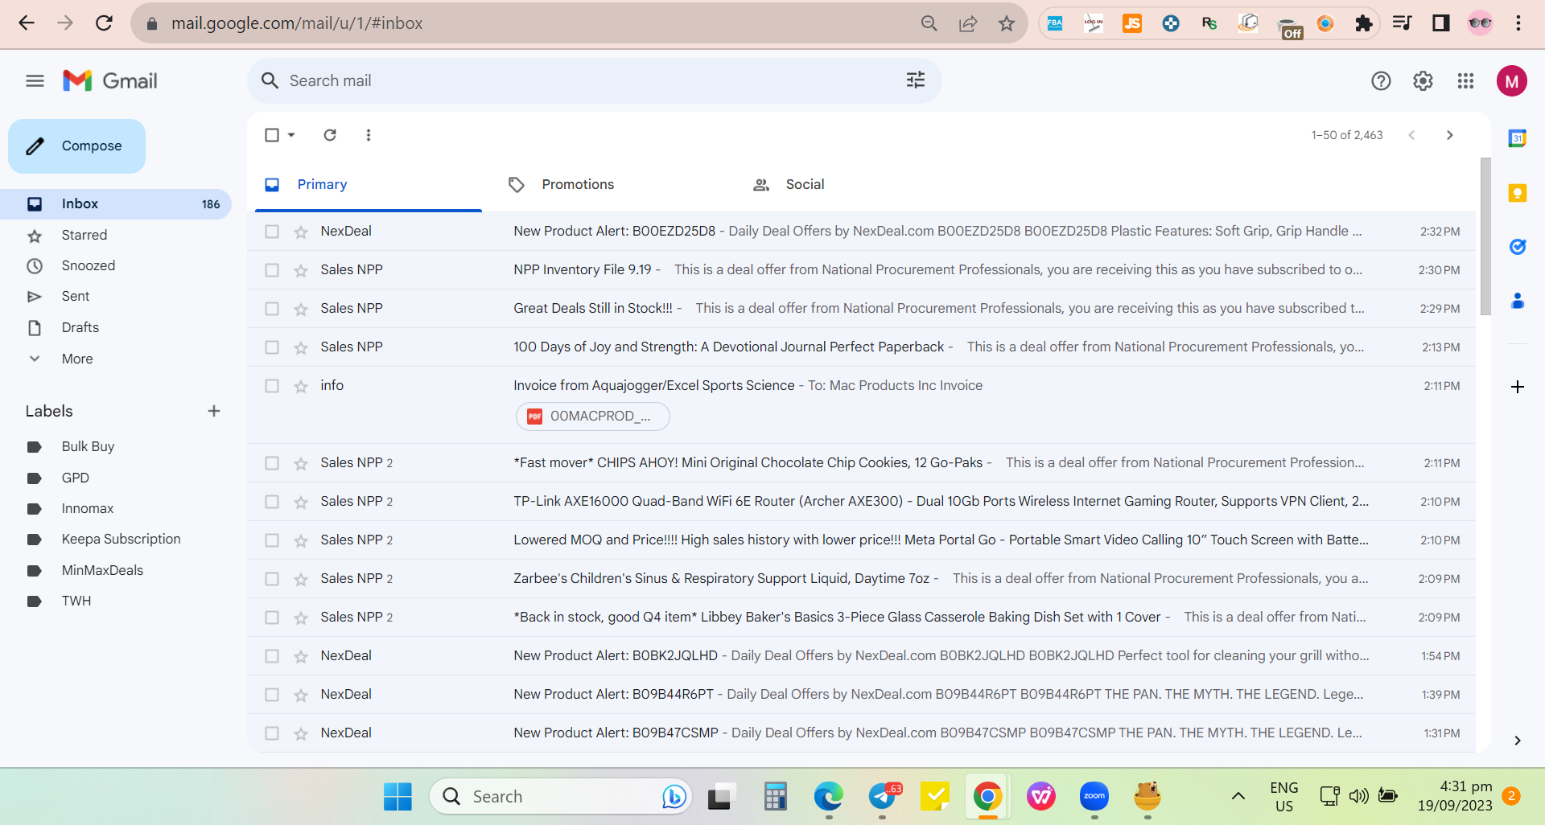Bookmark this page with the star icon
Screen dimensions: 1545x825
(x=1007, y=23)
